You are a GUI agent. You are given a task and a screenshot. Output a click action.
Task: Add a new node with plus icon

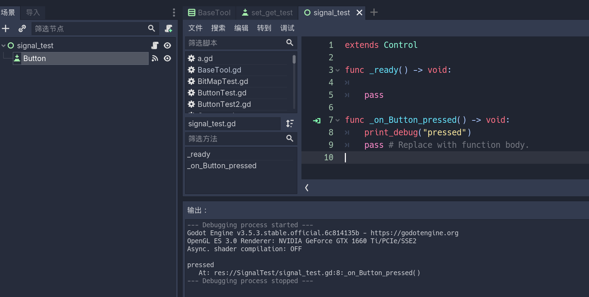click(6, 28)
